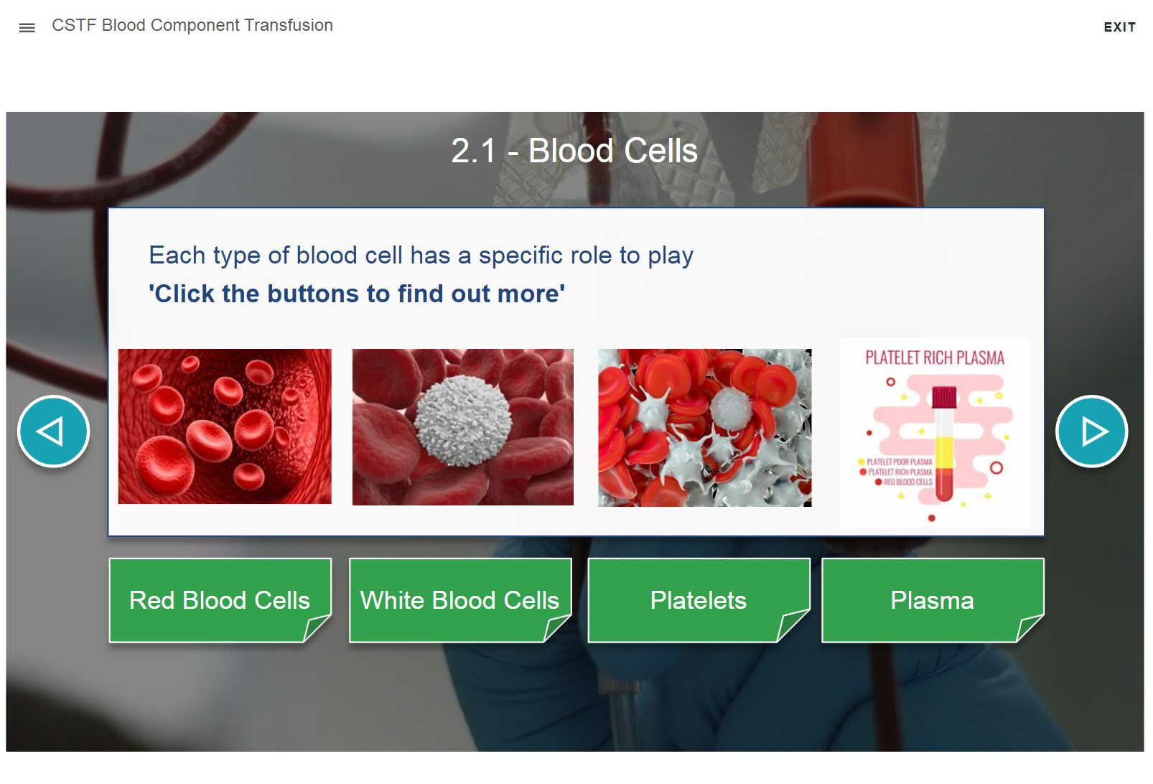Click the Red Blood Cells button
1153x784 pixels.
(x=220, y=600)
